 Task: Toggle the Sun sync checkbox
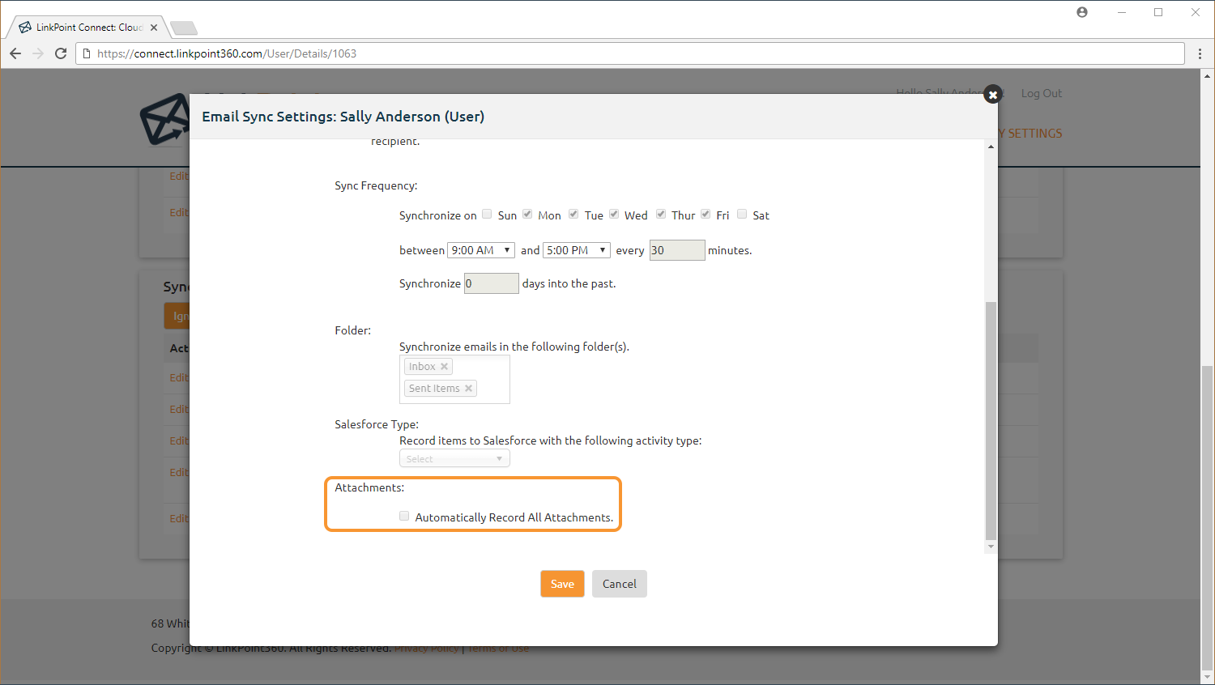point(487,214)
